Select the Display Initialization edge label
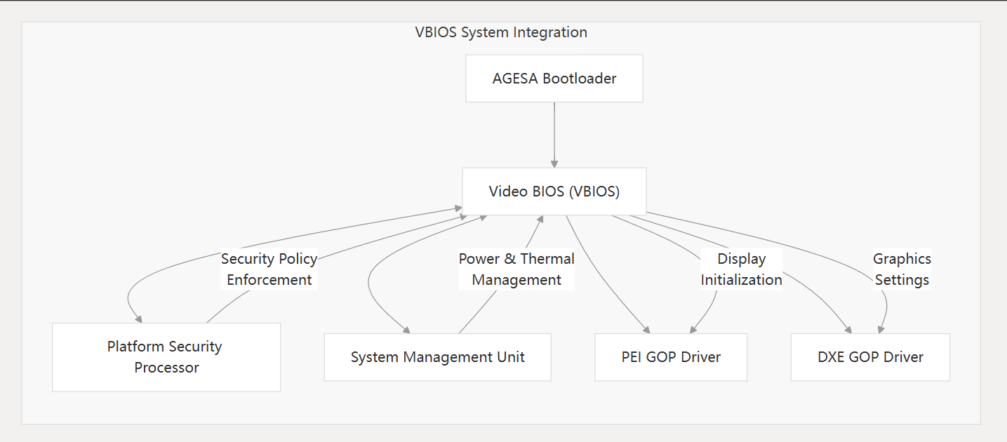The width and height of the screenshot is (1007, 442). point(741,269)
